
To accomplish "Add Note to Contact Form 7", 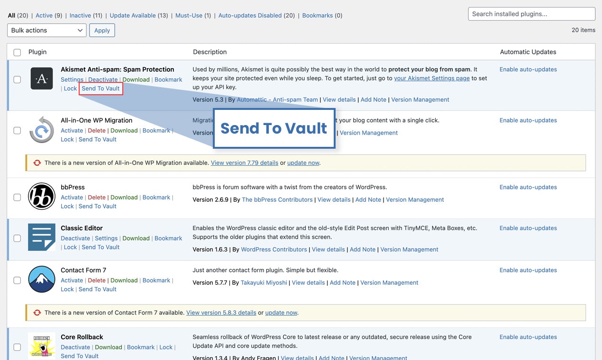I will tap(343, 282).
